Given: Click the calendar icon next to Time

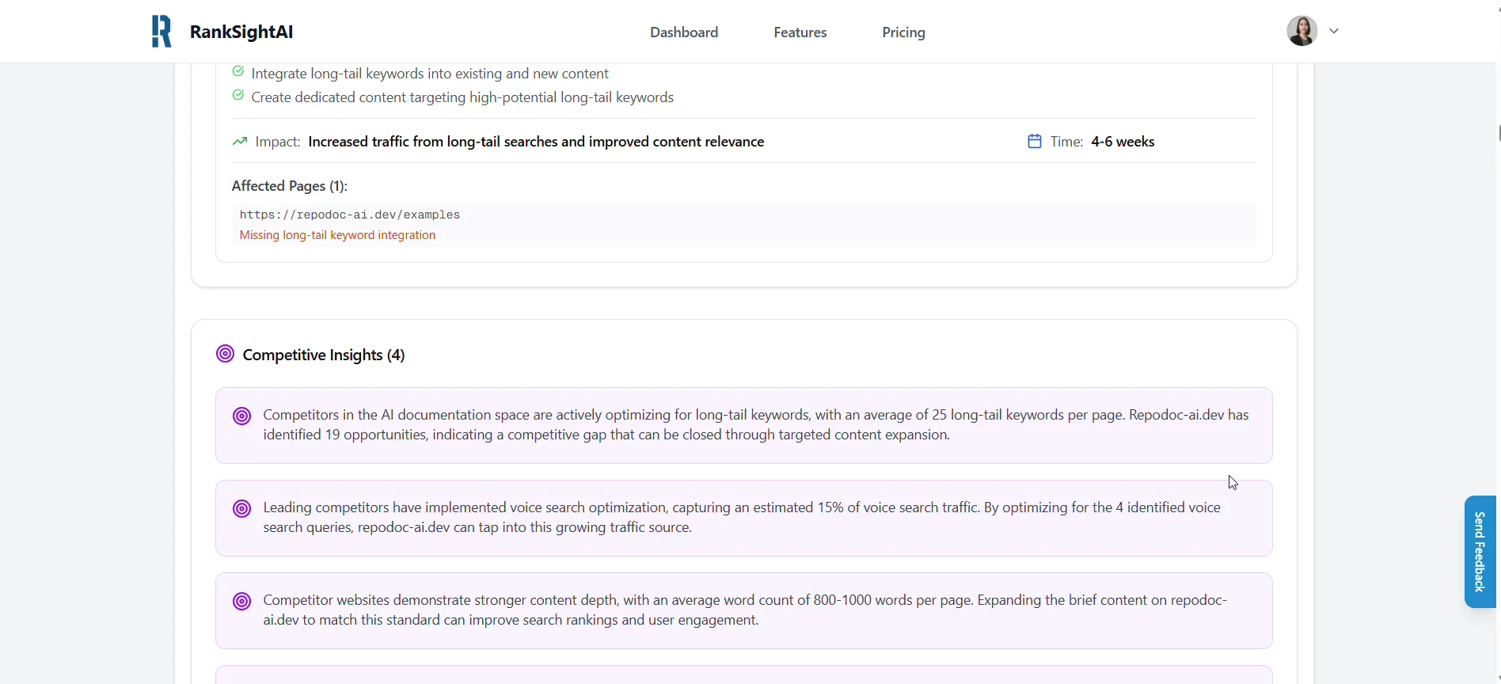Looking at the screenshot, I should click(x=1034, y=142).
